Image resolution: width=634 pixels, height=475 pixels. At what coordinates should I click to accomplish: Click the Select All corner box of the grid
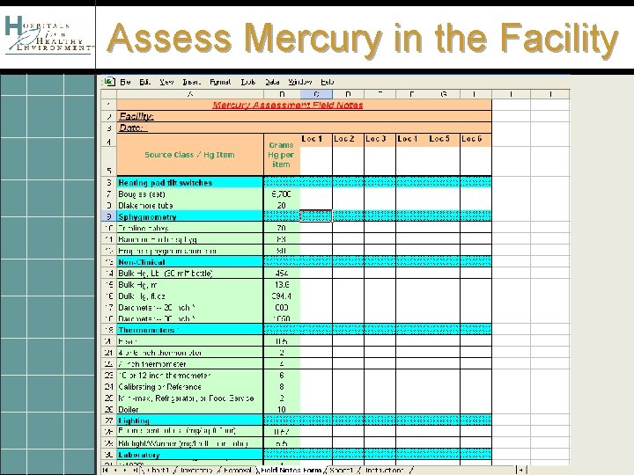(x=109, y=94)
